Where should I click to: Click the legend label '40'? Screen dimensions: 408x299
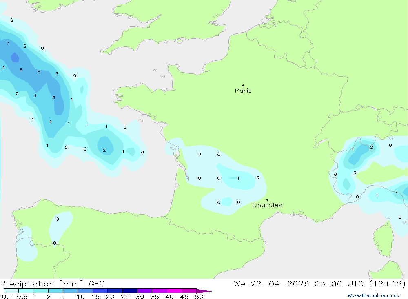(169, 297)
